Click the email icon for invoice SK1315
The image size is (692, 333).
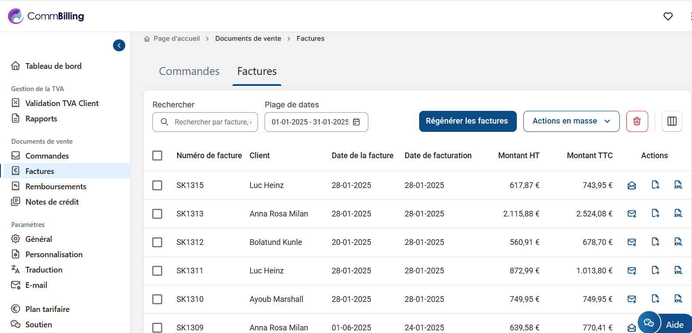[x=632, y=185]
